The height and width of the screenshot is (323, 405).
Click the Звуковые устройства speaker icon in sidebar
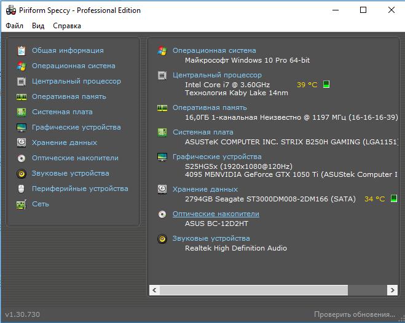(x=22, y=174)
